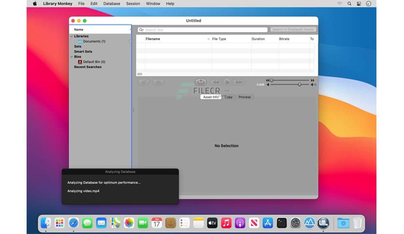Open Launchpad from the Dock
The image size is (404, 234).
[59, 223]
